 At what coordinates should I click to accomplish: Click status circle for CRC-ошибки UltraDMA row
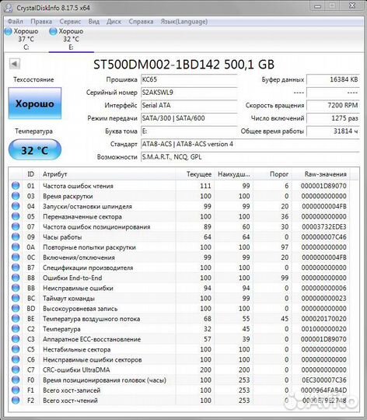coord(16,369)
